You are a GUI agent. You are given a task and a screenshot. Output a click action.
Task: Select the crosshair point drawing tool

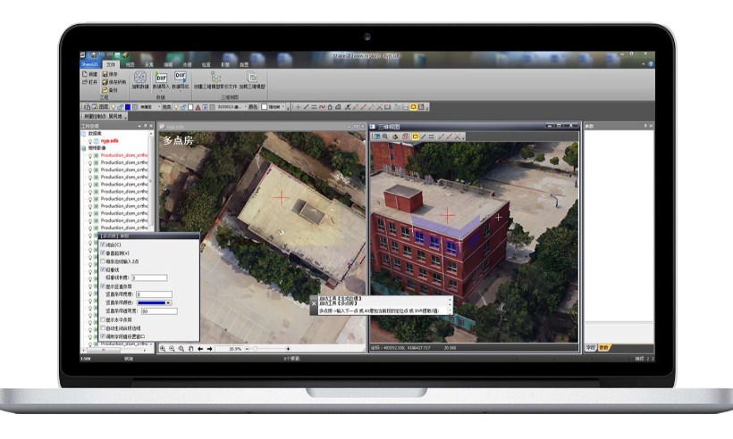coord(298,107)
